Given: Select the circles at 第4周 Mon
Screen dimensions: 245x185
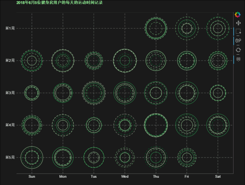Looking at the screenshot, I should click(63, 125).
